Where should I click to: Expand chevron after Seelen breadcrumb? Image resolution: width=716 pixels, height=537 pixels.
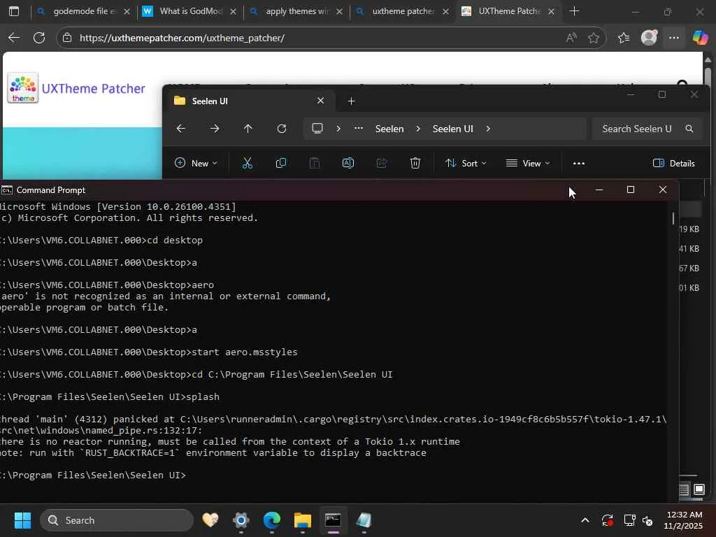(418, 129)
